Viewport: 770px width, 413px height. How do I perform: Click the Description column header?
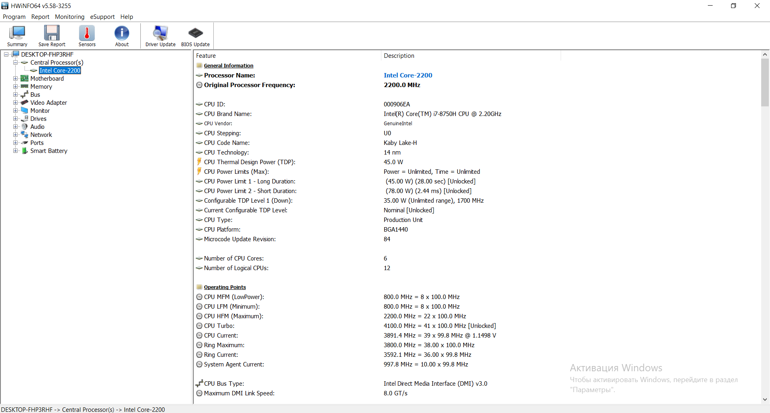(x=471, y=56)
